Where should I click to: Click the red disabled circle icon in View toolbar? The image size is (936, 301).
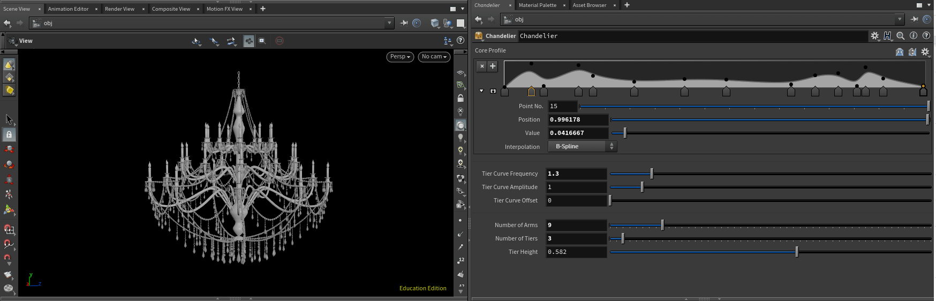[x=280, y=41]
